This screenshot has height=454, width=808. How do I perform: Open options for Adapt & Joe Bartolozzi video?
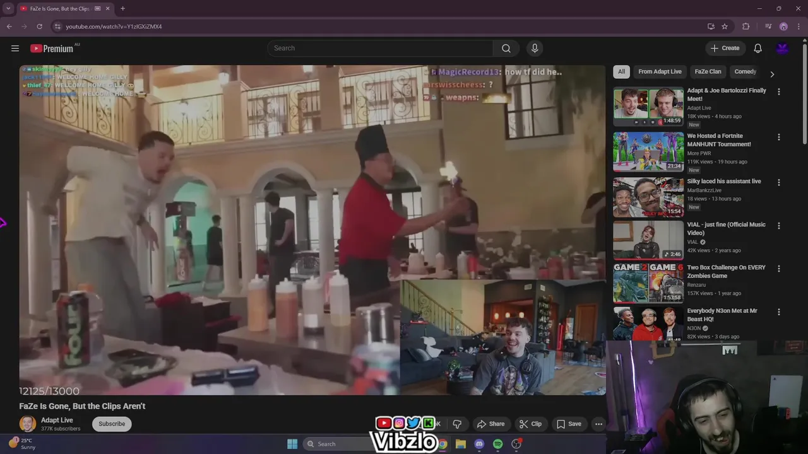point(778,91)
